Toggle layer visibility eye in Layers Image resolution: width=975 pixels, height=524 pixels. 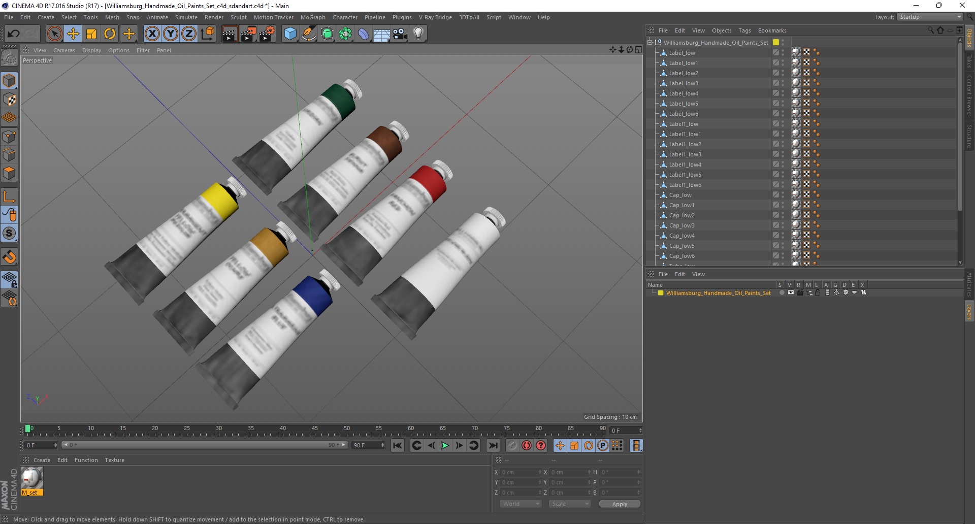point(791,292)
